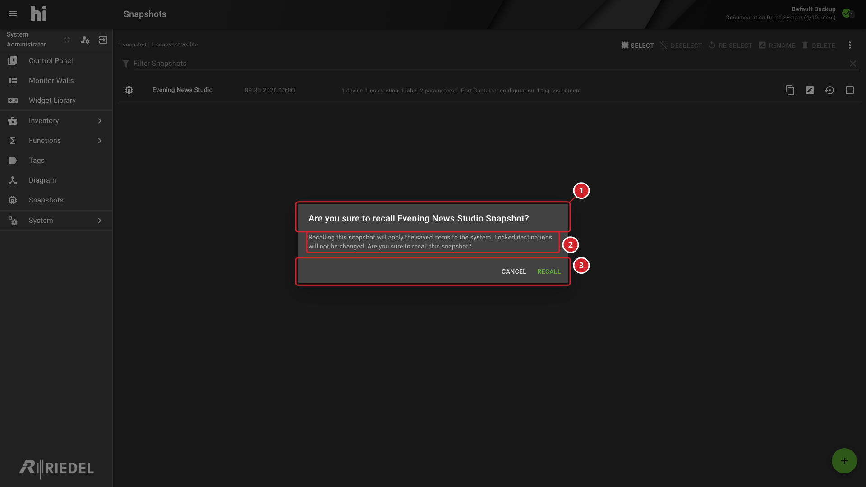Click the System gears icon
866x487 pixels.
tap(13, 221)
